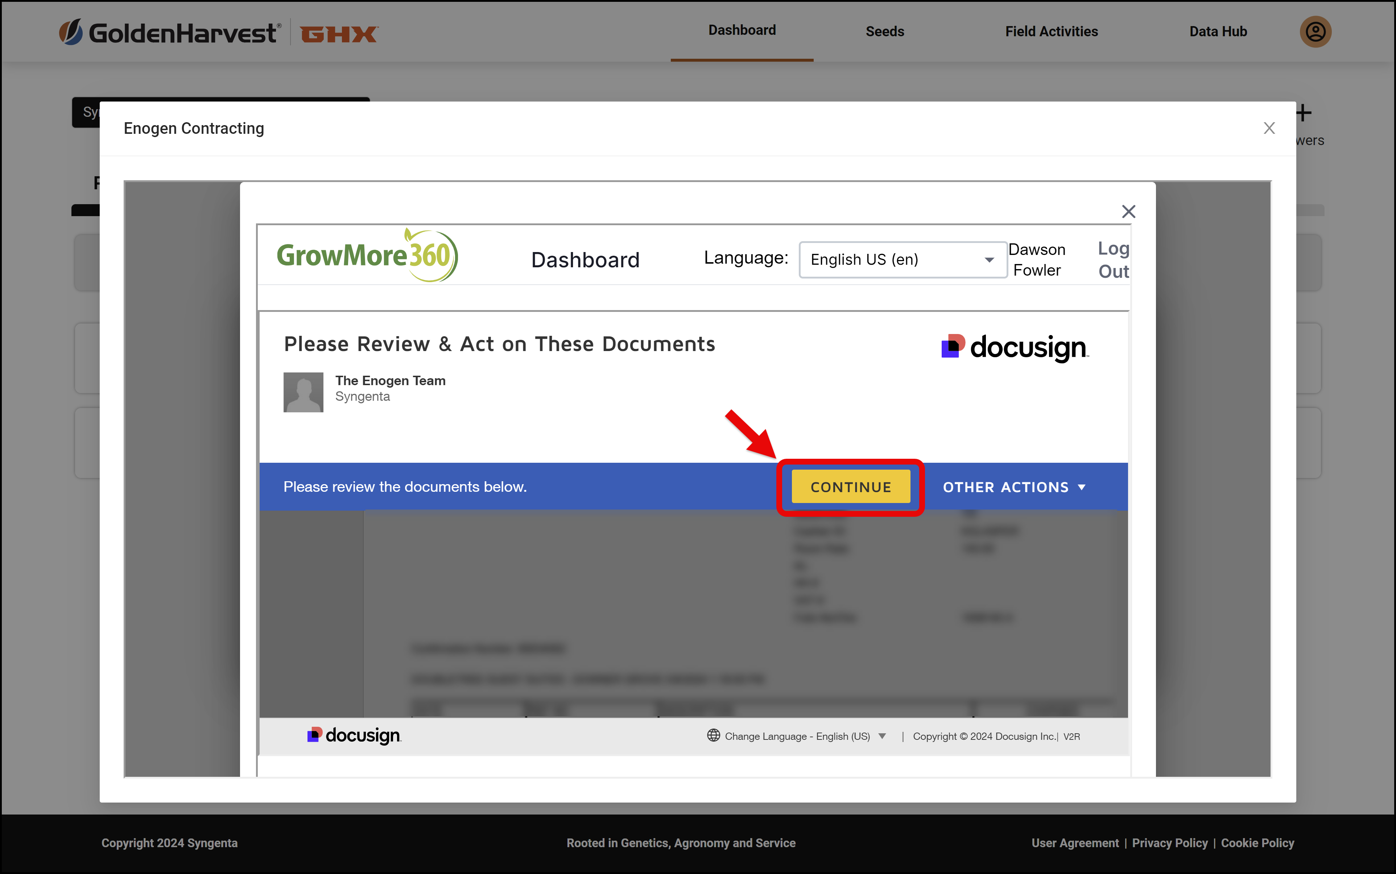Viewport: 1396px width, 874px height.
Task: Open the User Agreement link
Action: pyautogui.click(x=1075, y=843)
